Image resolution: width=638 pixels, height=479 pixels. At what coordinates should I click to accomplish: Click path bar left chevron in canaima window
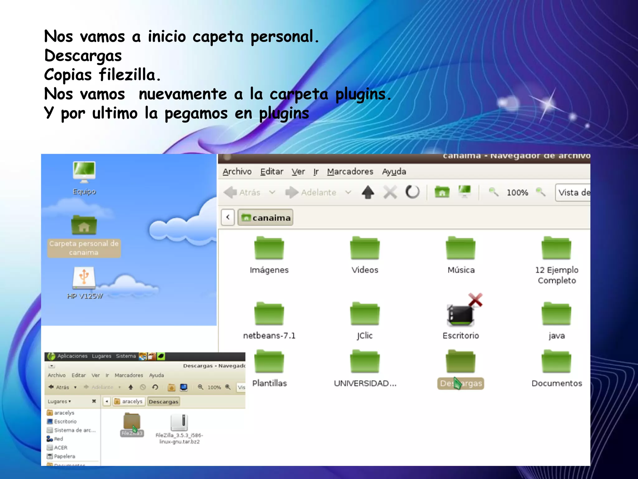(228, 217)
